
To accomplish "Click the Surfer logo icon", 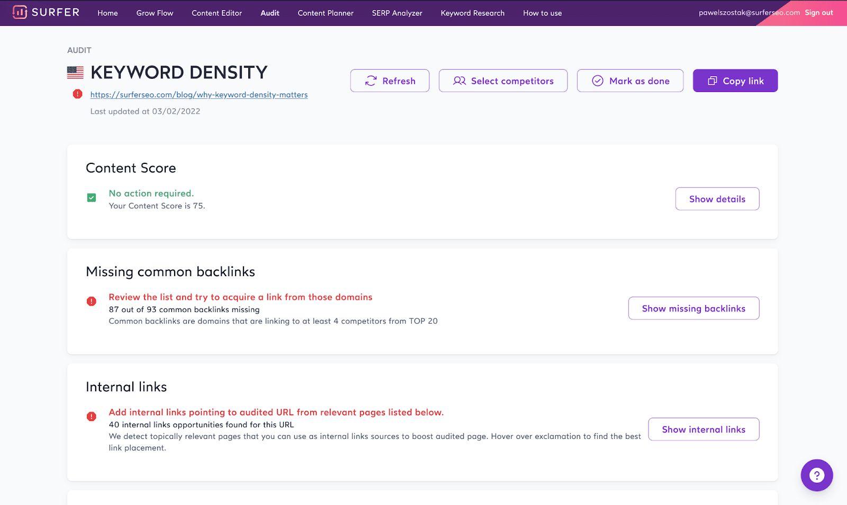I will coord(20,12).
